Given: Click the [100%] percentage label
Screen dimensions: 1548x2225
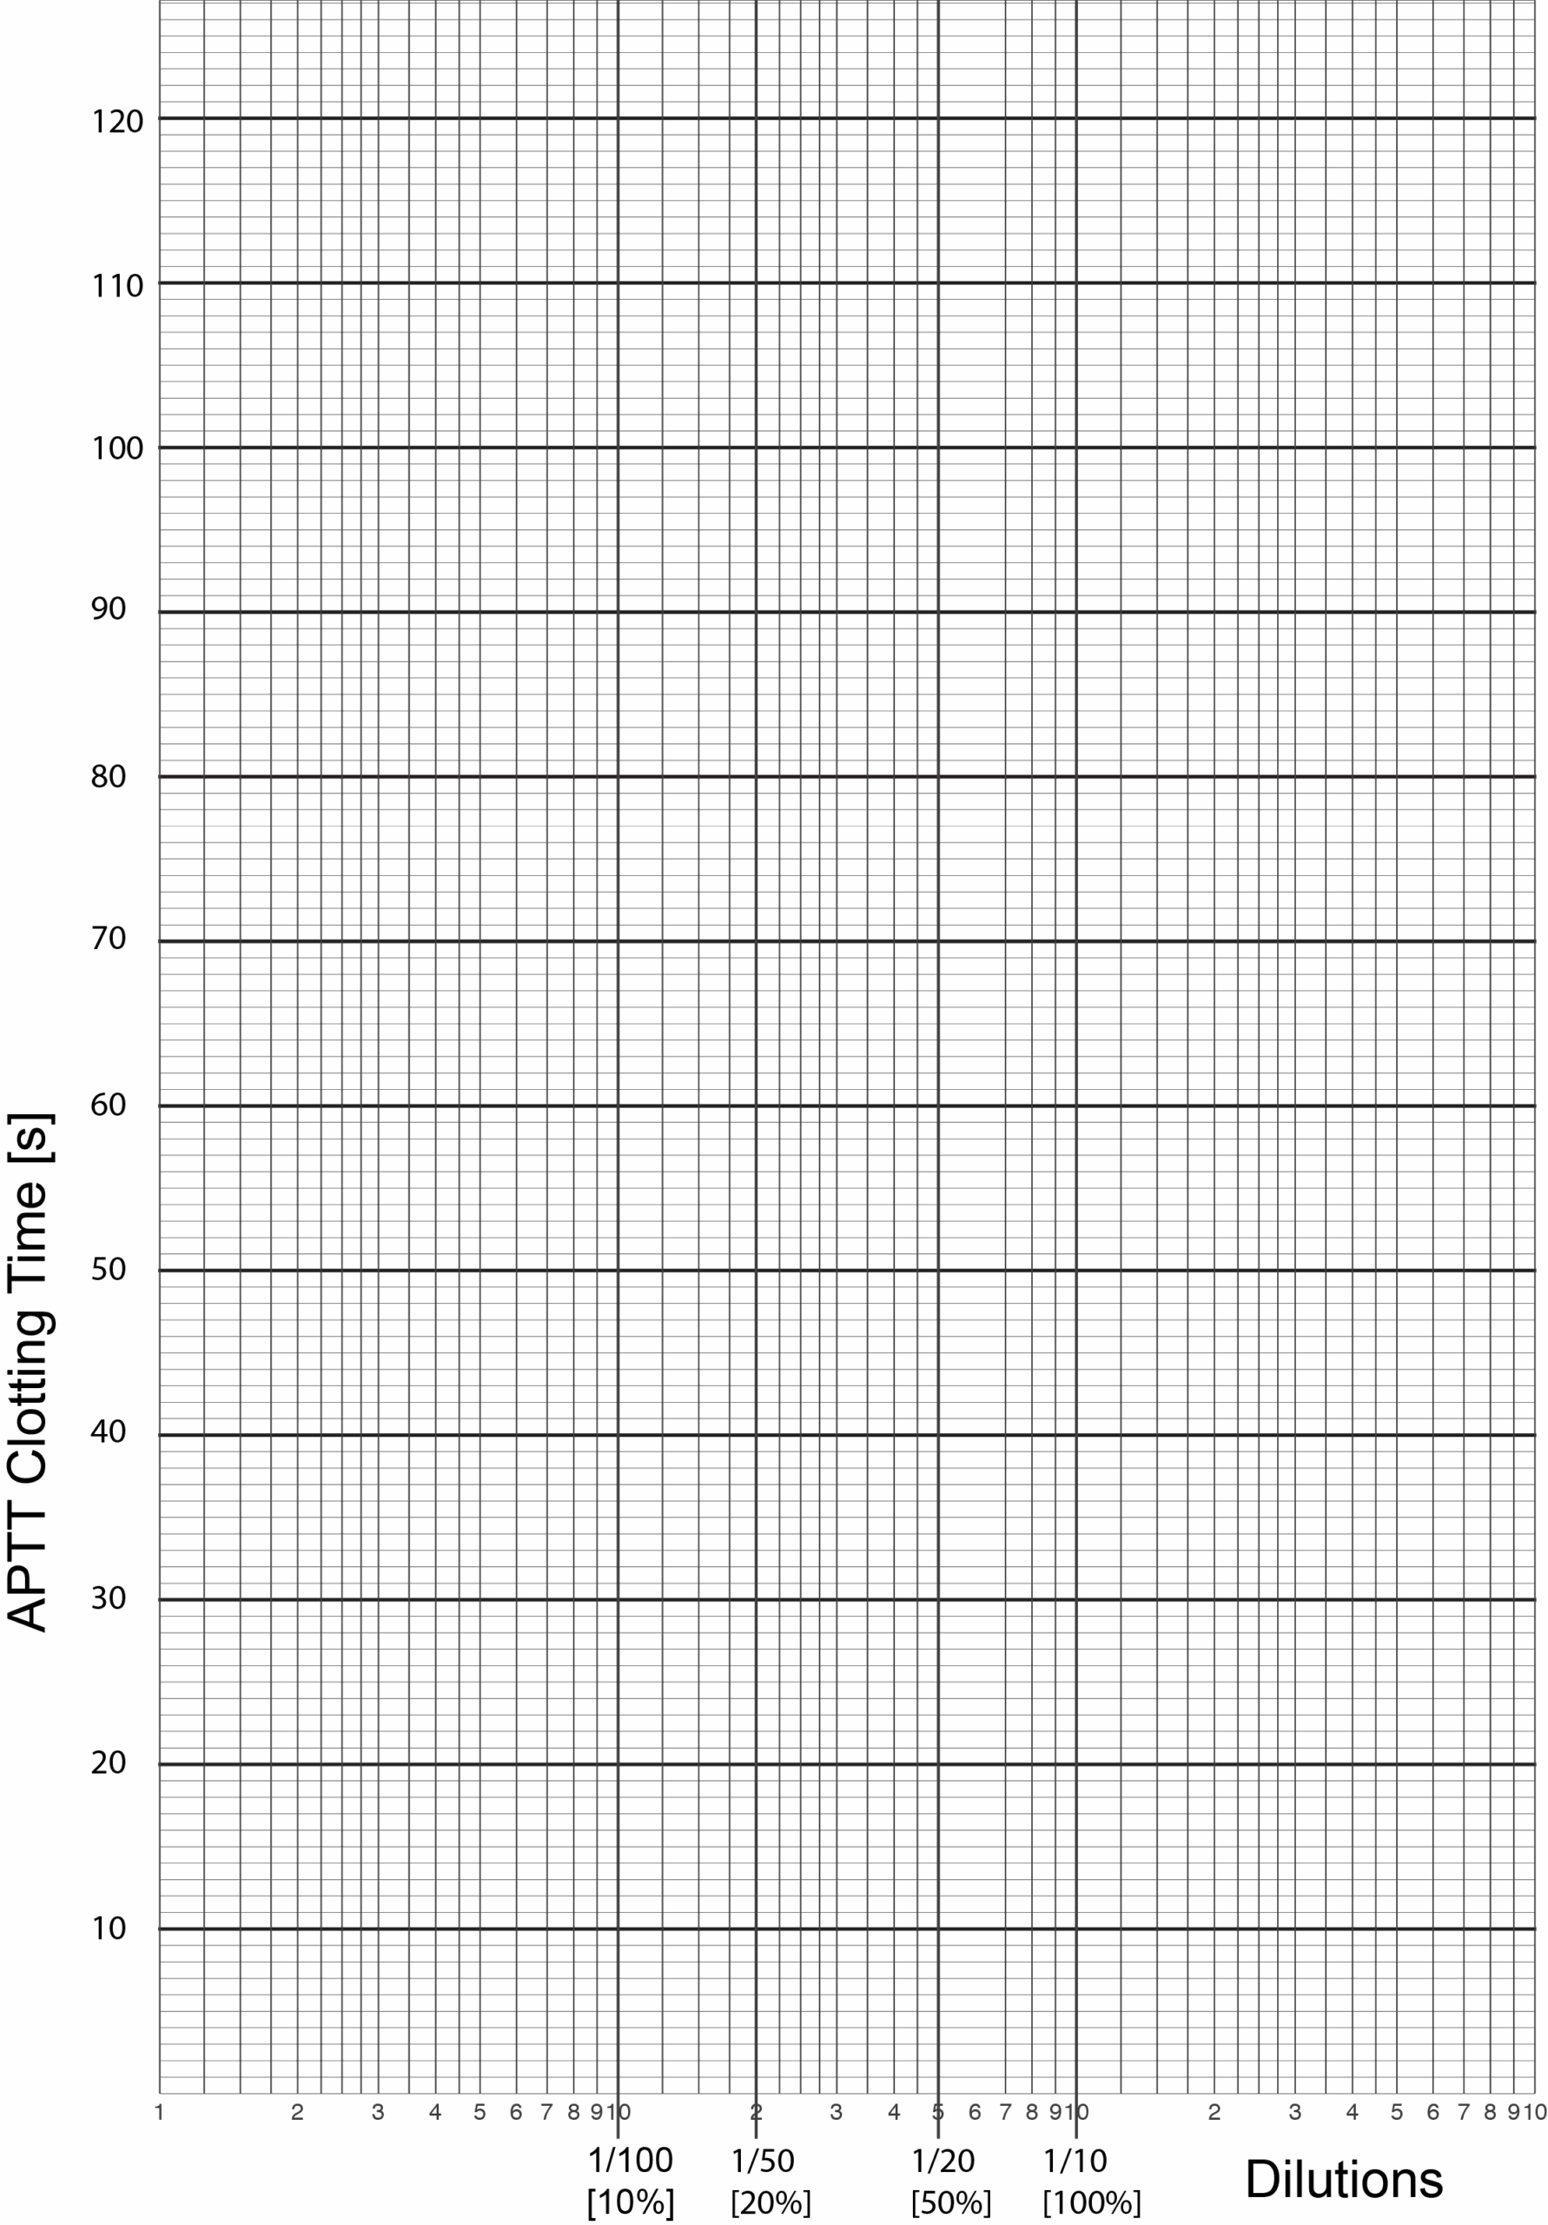Looking at the screenshot, I should (1092, 2202).
